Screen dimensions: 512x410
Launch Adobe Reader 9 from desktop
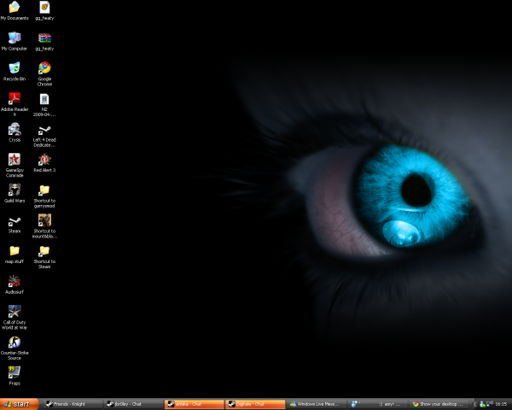(15, 99)
